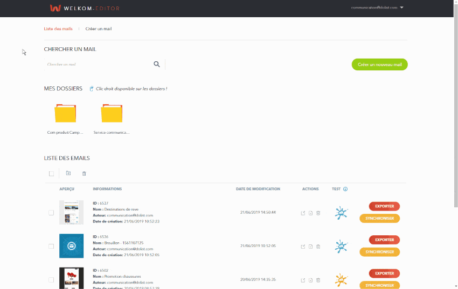Click the APERÇU column header

(x=67, y=189)
